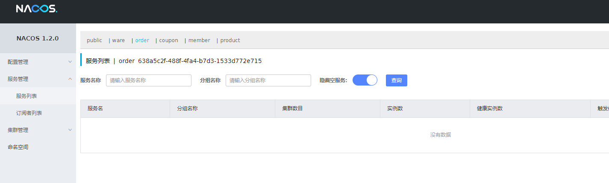The width and height of the screenshot is (609, 183).
Task: Click the NACOS logo in header
Action: click(x=36, y=9)
